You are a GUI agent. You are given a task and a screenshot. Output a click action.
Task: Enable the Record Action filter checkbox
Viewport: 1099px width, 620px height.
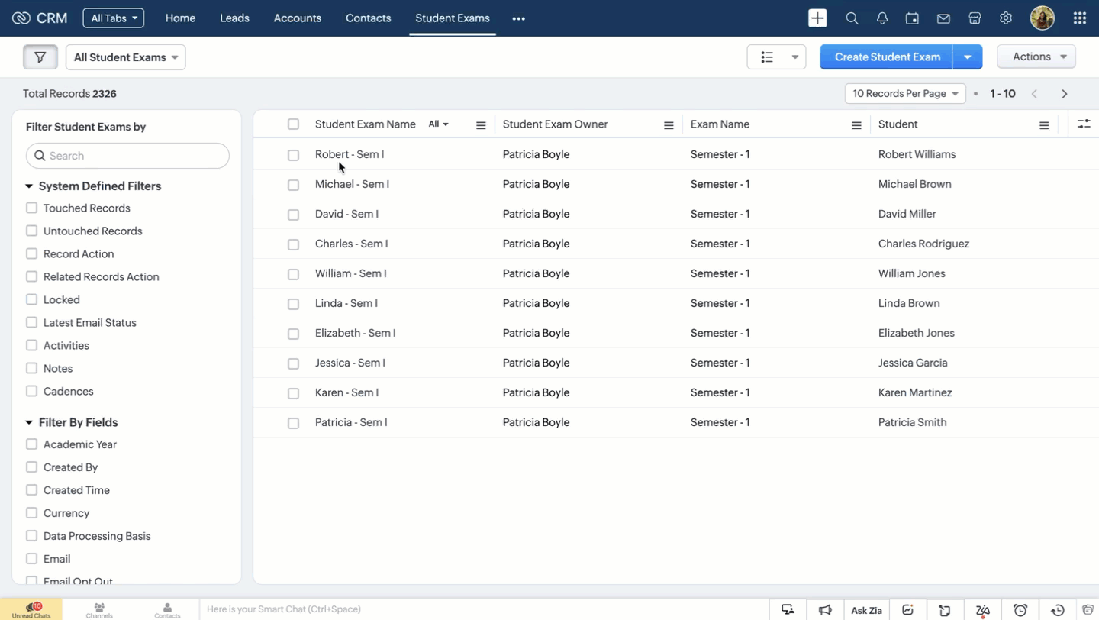(x=31, y=253)
